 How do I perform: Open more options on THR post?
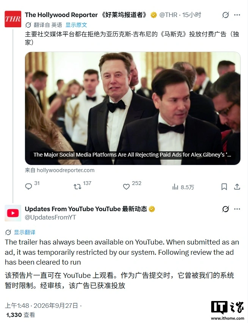(237, 15)
